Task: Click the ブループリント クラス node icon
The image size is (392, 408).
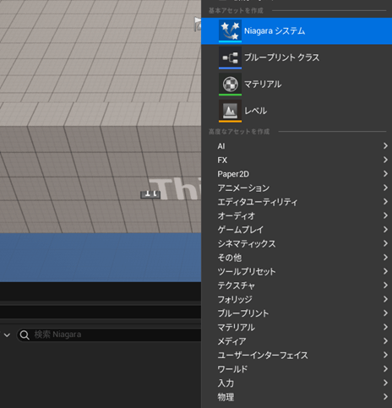Action: [x=230, y=57]
